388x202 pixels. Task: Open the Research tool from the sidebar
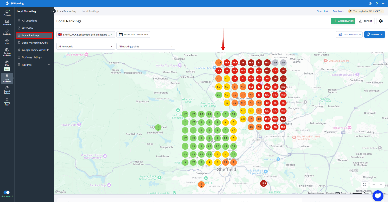click(x=7, y=22)
